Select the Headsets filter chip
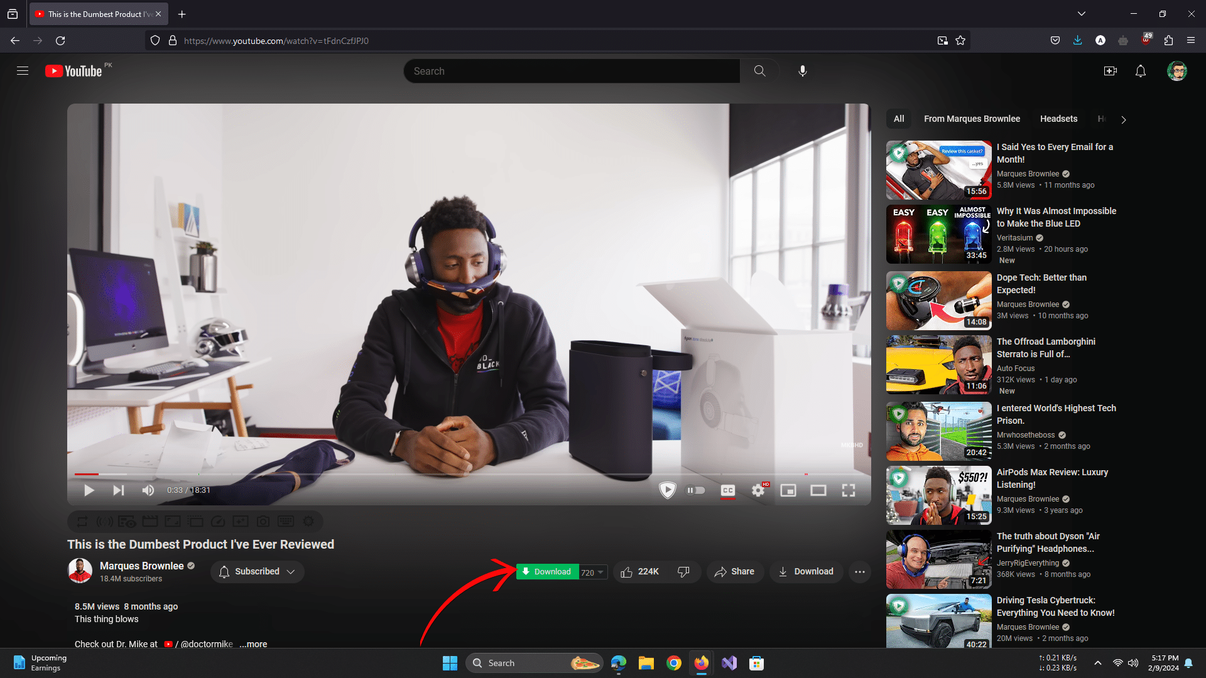The width and height of the screenshot is (1206, 678). tap(1058, 119)
